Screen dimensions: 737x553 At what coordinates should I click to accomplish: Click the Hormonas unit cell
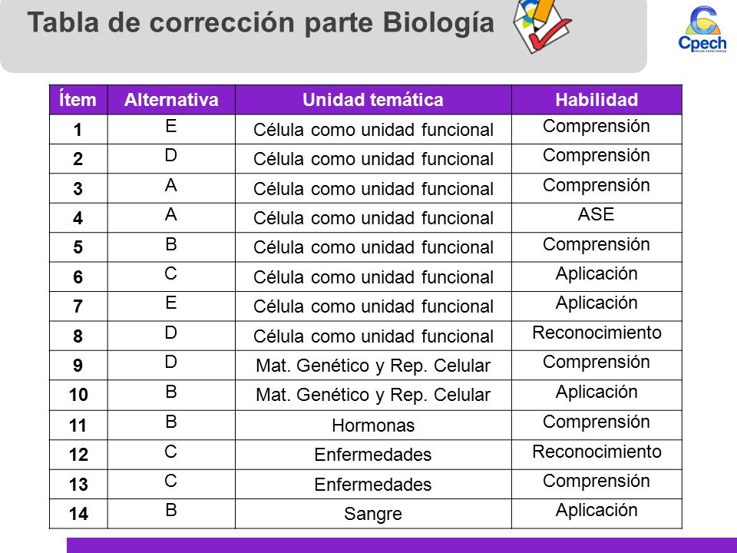pos(373,425)
